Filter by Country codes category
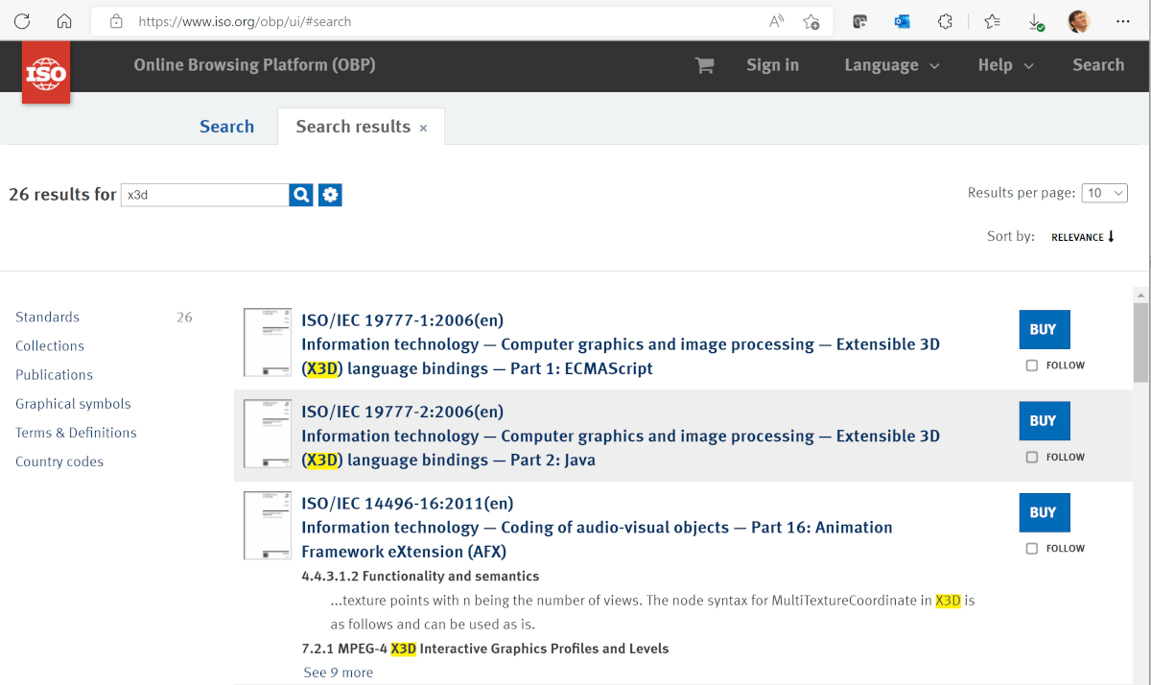 coord(59,461)
